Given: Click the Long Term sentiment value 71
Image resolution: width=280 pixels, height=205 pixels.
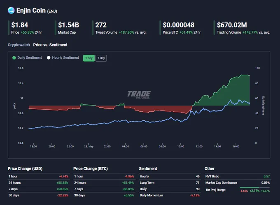Looking at the screenshot, I should point(198,183).
